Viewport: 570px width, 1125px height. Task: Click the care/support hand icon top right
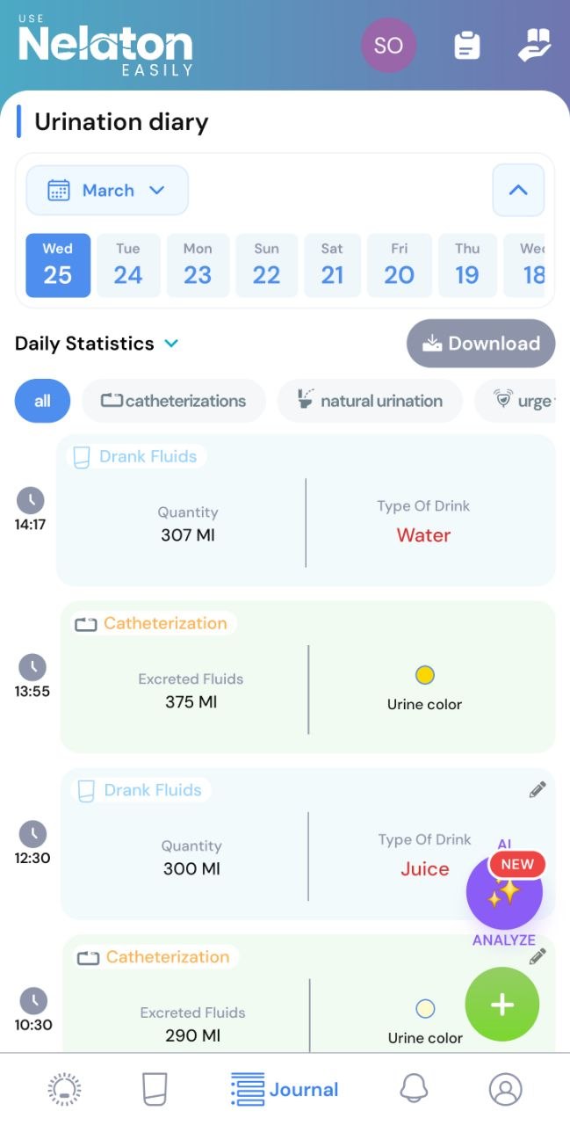(x=535, y=46)
